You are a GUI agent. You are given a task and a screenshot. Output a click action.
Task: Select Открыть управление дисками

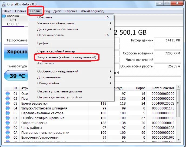coord(71,91)
